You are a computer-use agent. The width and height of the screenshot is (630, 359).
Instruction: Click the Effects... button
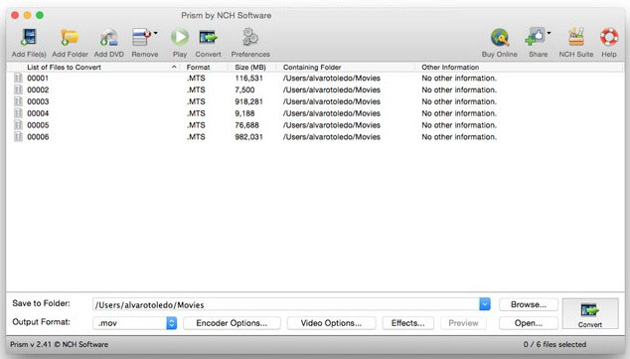pyautogui.click(x=407, y=323)
